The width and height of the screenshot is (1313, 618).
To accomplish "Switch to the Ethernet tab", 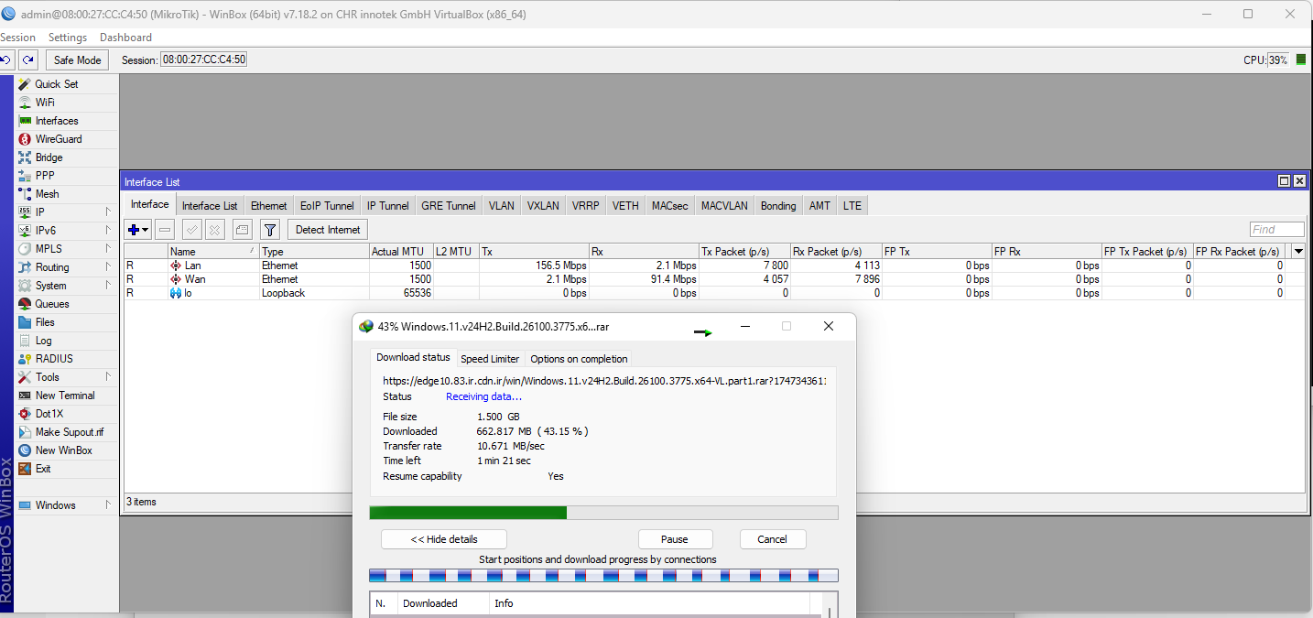I will tap(268, 206).
